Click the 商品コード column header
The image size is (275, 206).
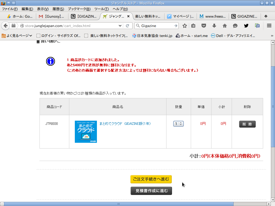pyautogui.click(x=54, y=107)
